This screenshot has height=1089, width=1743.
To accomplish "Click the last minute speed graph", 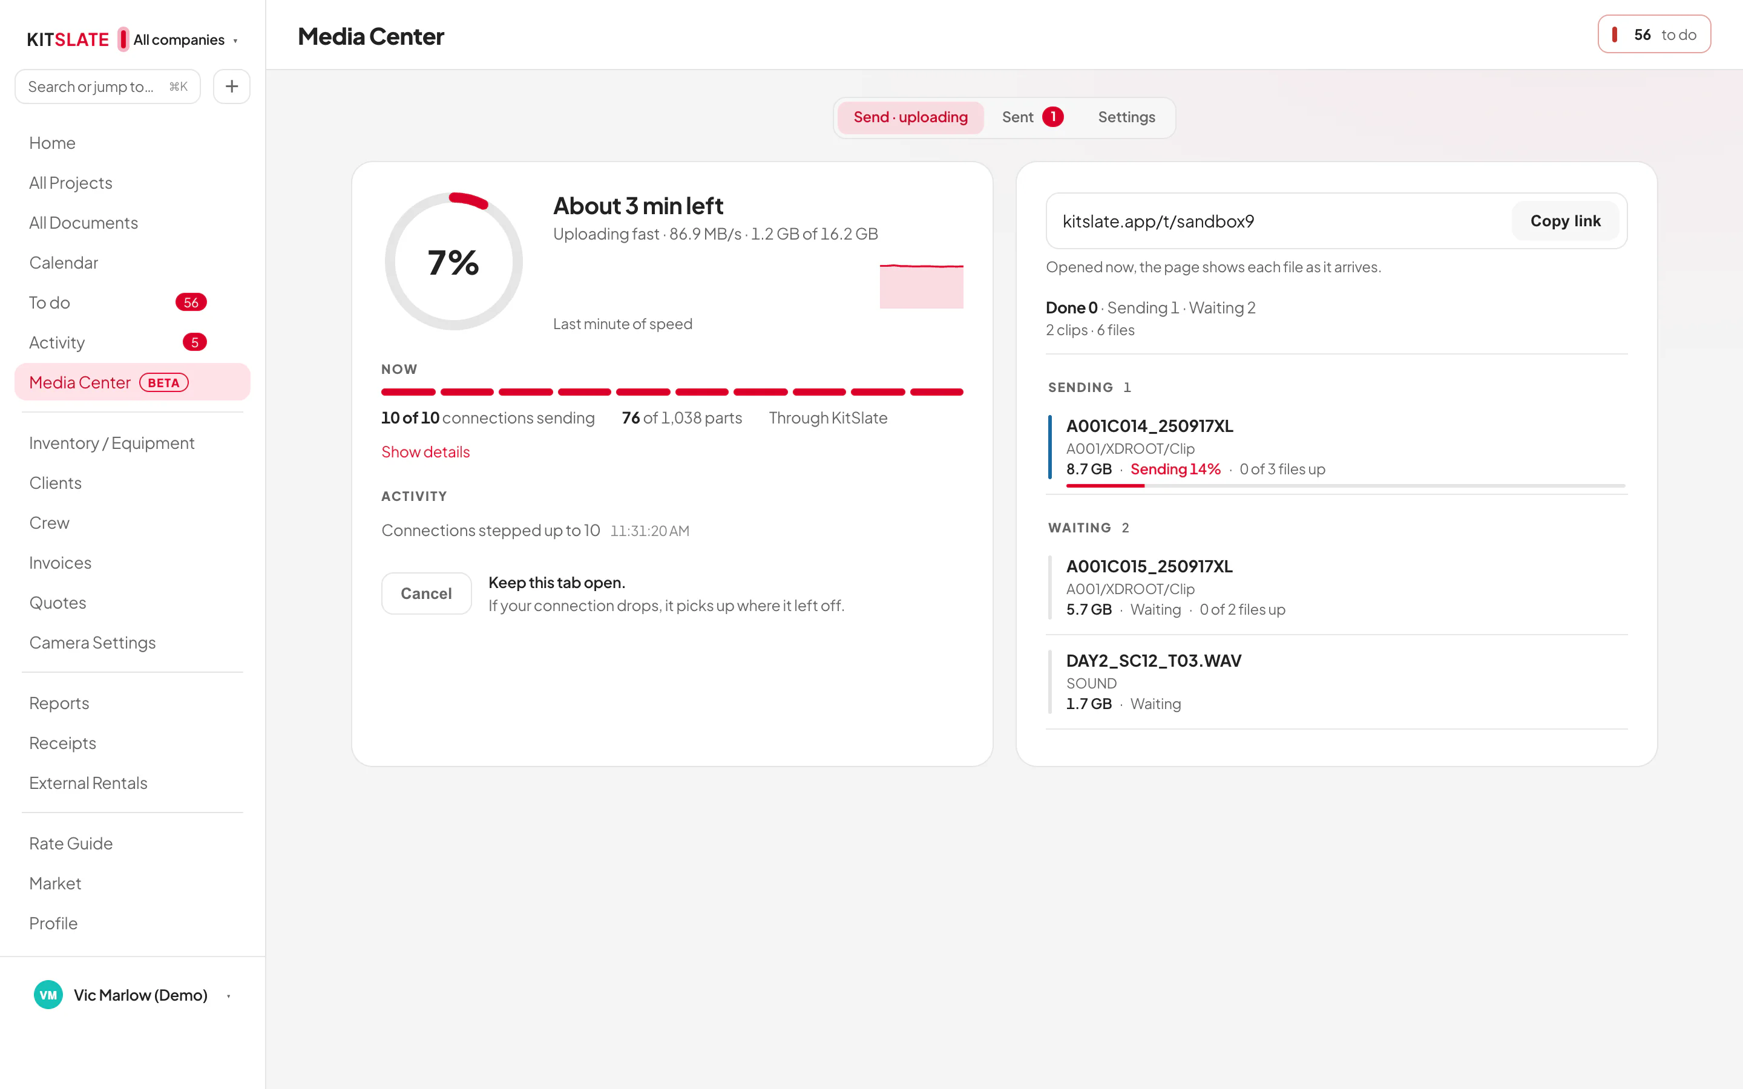I will 921,286.
